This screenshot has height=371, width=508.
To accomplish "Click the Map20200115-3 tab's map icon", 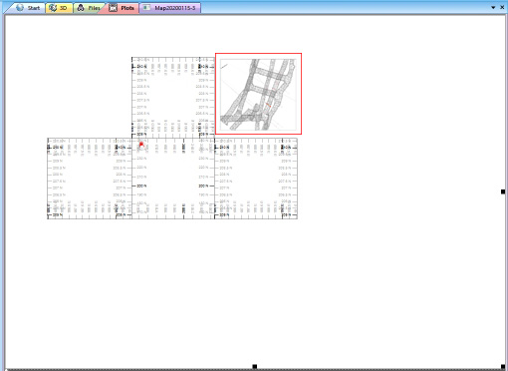I will point(146,8).
